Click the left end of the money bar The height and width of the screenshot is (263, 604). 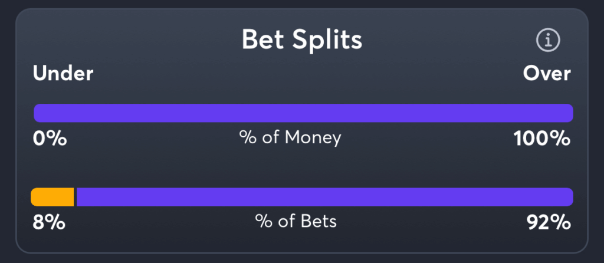click(x=37, y=113)
